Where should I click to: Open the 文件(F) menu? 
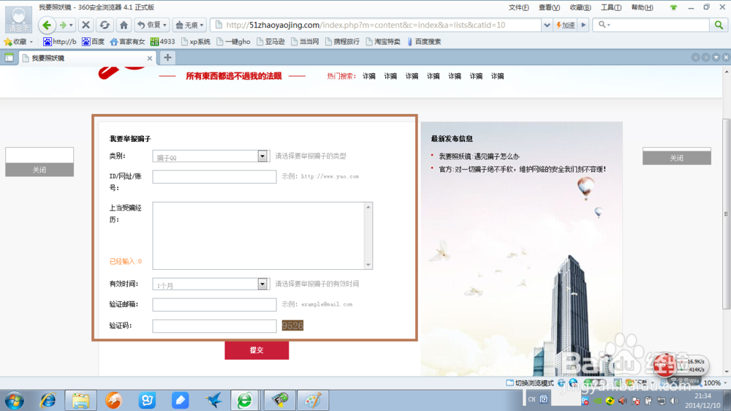click(x=518, y=7)
